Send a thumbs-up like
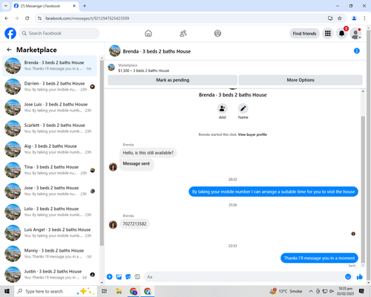 (360, 277)
